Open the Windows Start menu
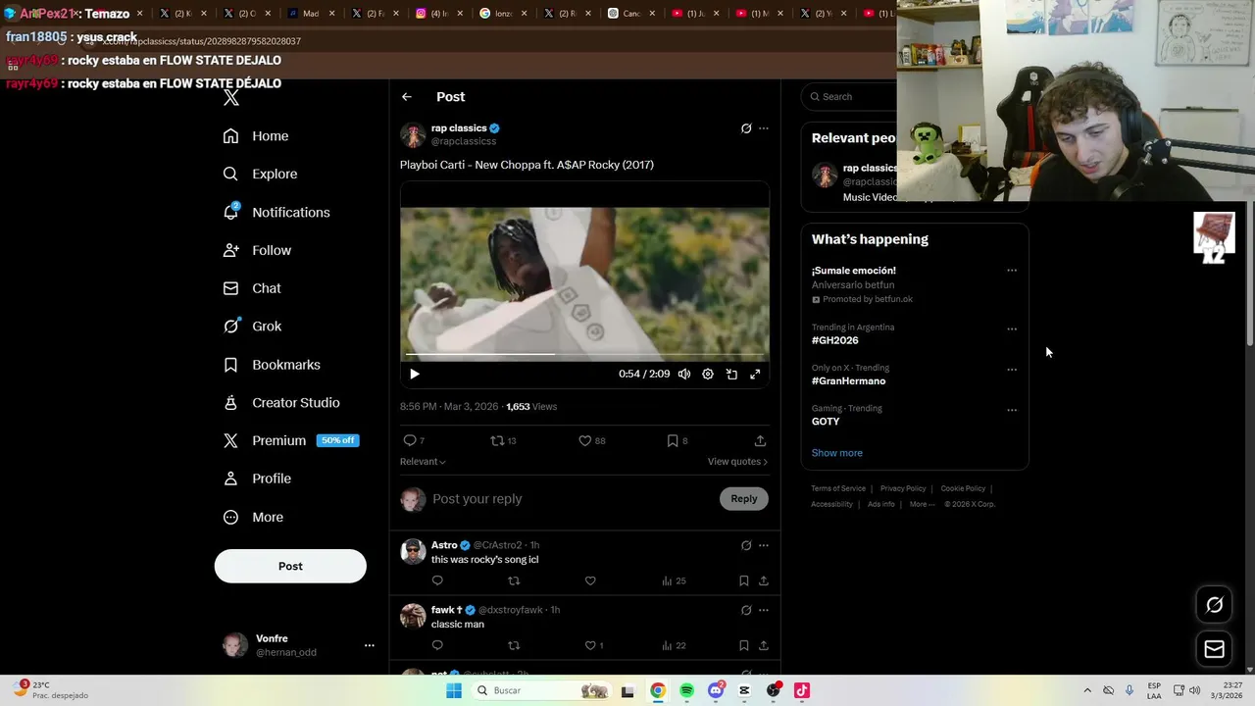Screen dimensions: 1255x706 [x=454, y=690]
